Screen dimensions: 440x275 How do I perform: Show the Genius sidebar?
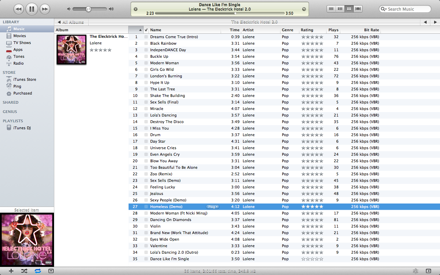[x=428, y=271]
